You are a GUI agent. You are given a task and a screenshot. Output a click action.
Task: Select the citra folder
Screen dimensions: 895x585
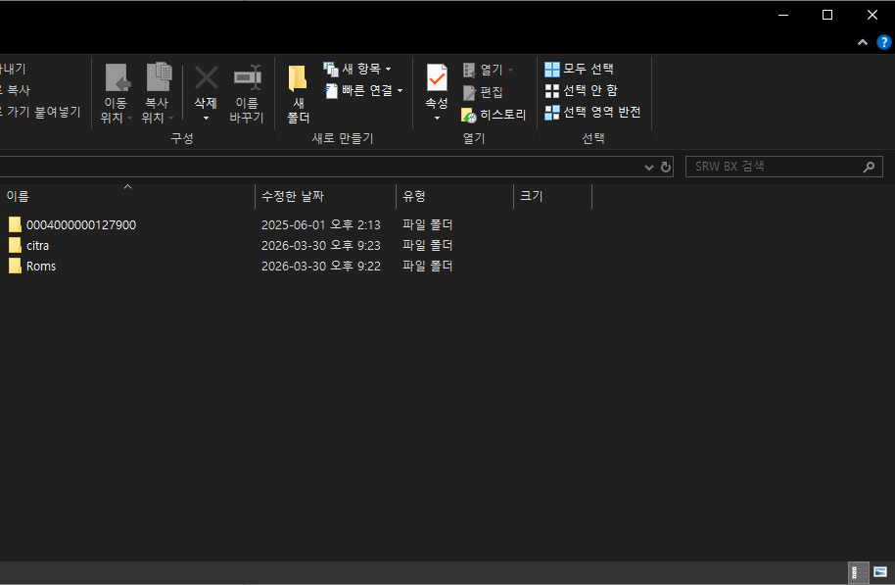pyautogui.click(x=37, y=245)
